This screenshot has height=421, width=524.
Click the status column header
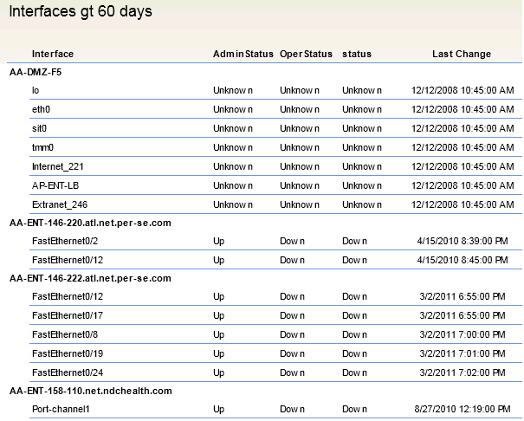coord(357,54)
